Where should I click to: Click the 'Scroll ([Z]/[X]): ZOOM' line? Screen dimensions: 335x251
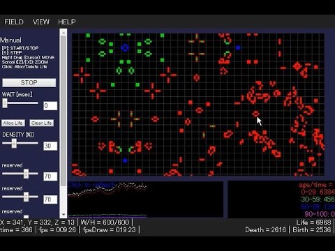point(25,62)
